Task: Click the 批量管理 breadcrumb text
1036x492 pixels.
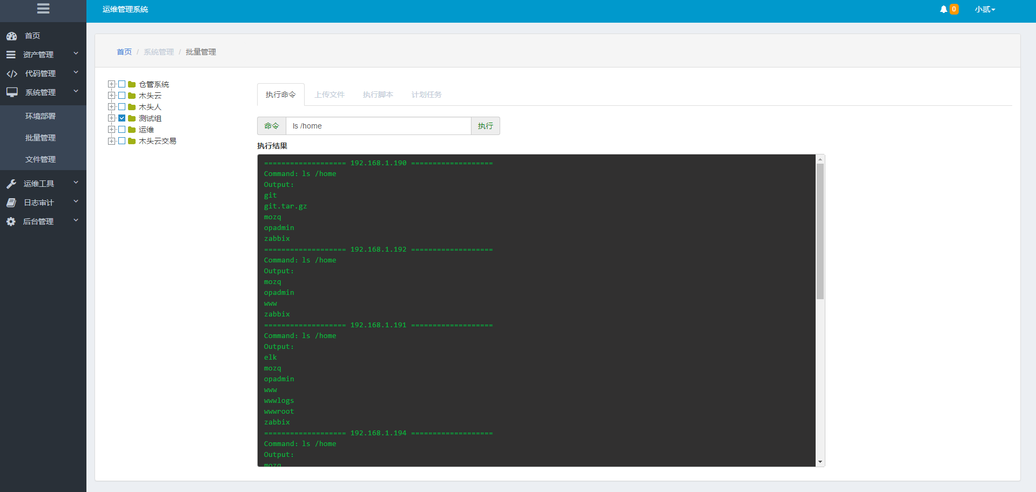Action: point(201,52)
